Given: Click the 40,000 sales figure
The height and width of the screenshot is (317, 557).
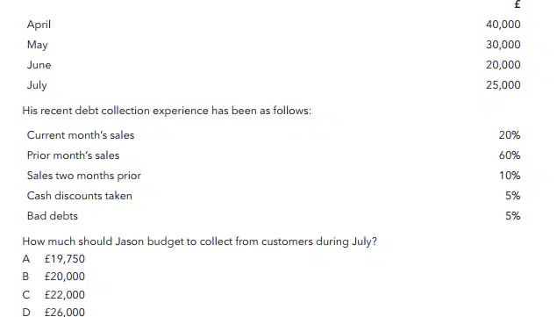Looking at the screenshot, I should coord(503,25).
